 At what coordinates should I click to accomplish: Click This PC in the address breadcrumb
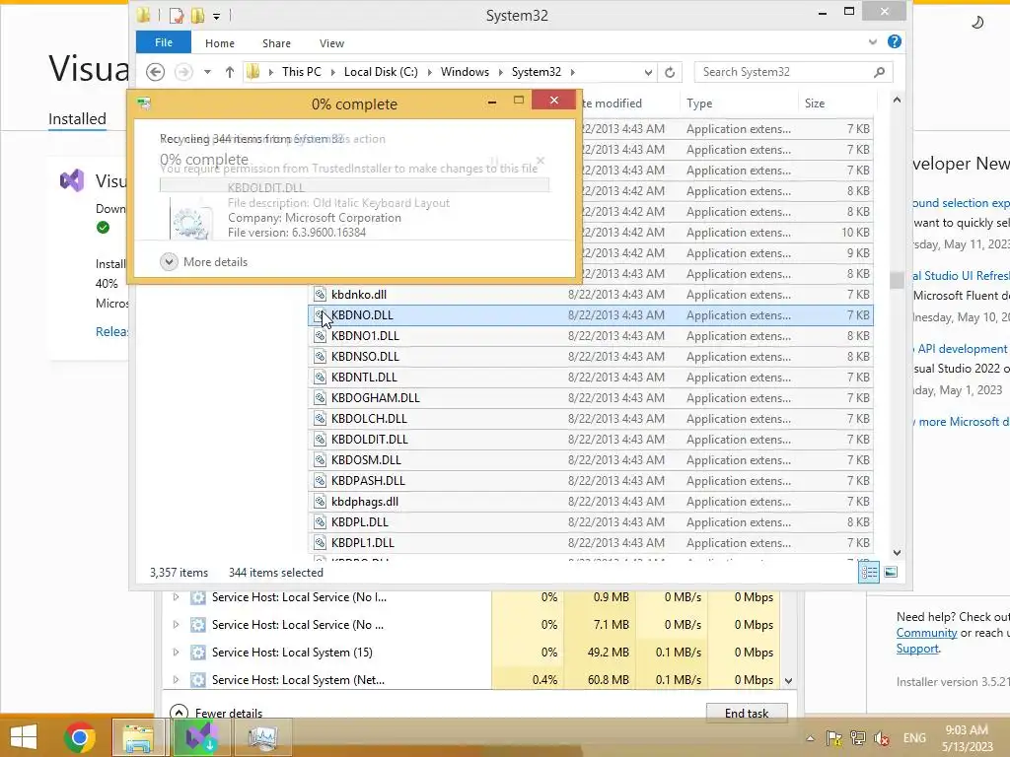coord(302,72)
